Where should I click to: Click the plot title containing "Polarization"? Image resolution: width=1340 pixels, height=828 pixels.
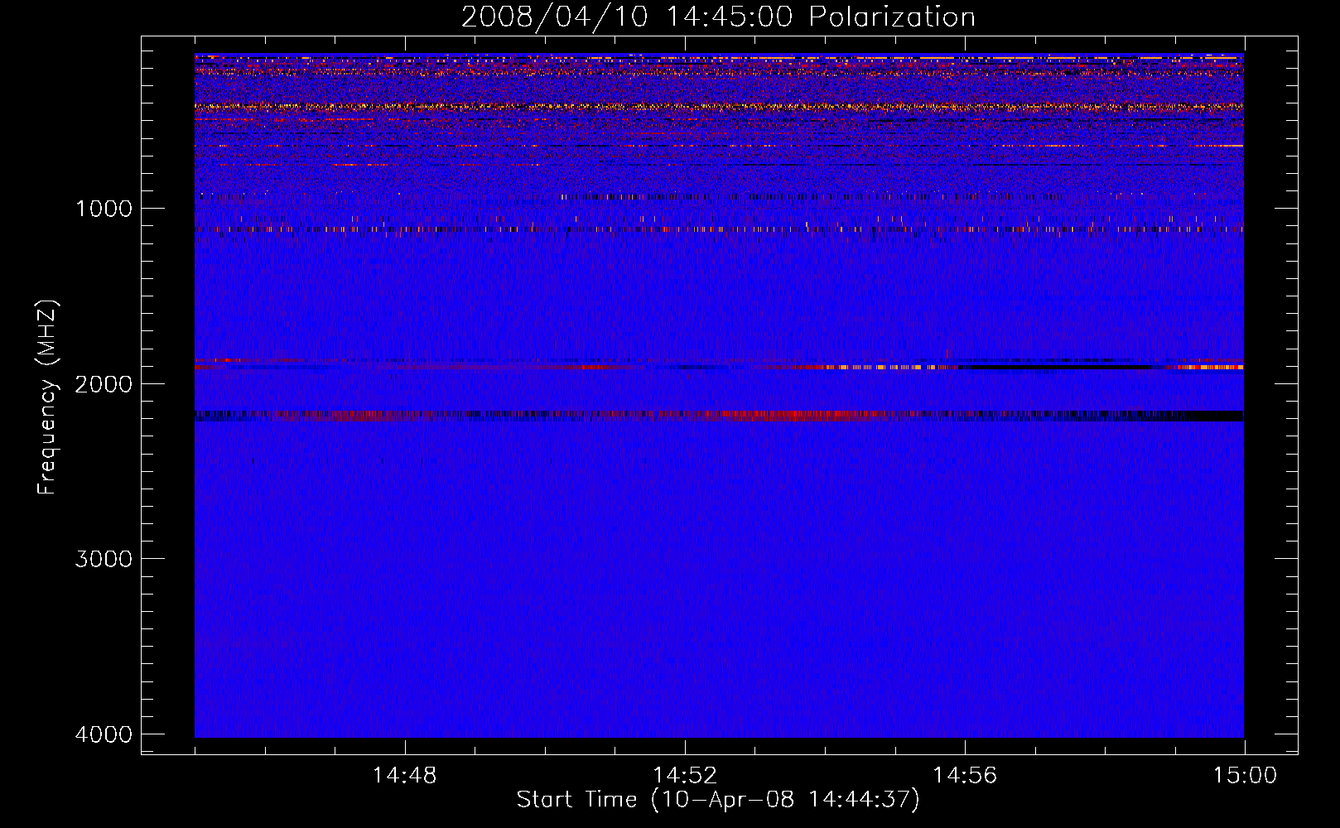click(718, 17)
